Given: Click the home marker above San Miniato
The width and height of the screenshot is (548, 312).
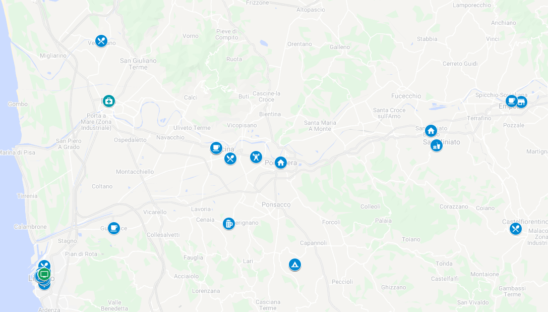Looking at the screenshot, I should [431, 131].
